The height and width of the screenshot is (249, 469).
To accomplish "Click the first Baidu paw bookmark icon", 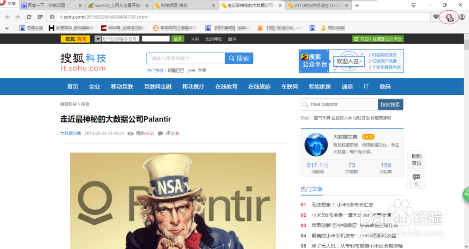I will (23, 28).
